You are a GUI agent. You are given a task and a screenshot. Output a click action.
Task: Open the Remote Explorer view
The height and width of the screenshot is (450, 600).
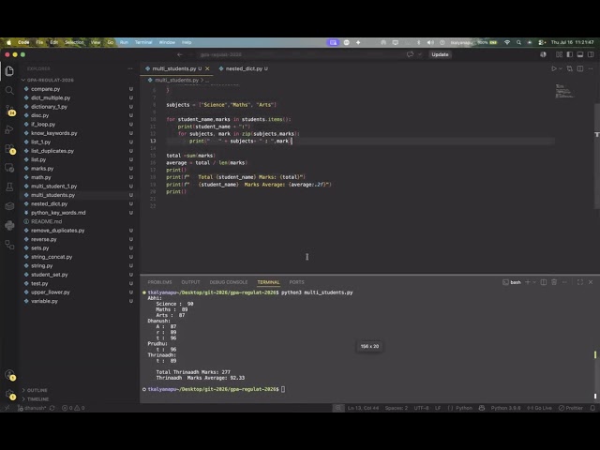(x=9, y=168)
